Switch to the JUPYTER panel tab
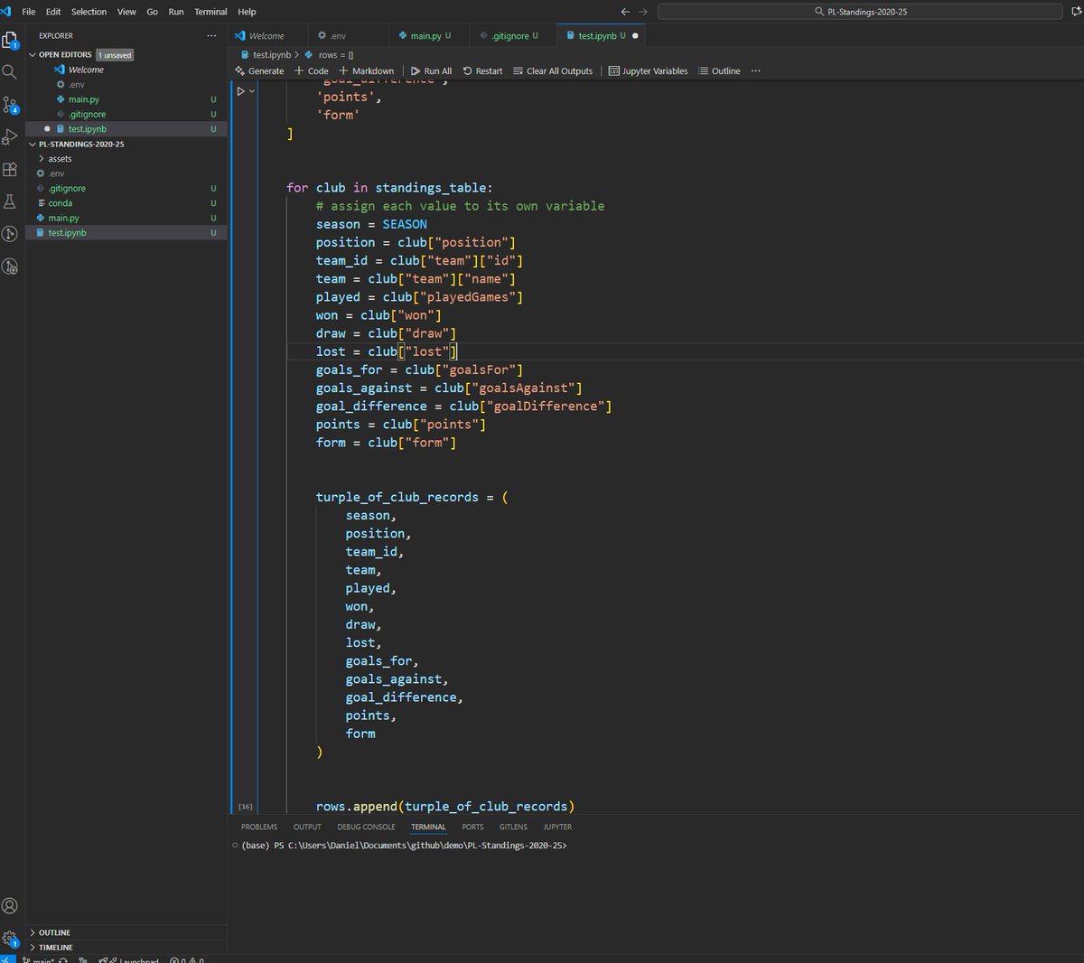 point(557,827)
